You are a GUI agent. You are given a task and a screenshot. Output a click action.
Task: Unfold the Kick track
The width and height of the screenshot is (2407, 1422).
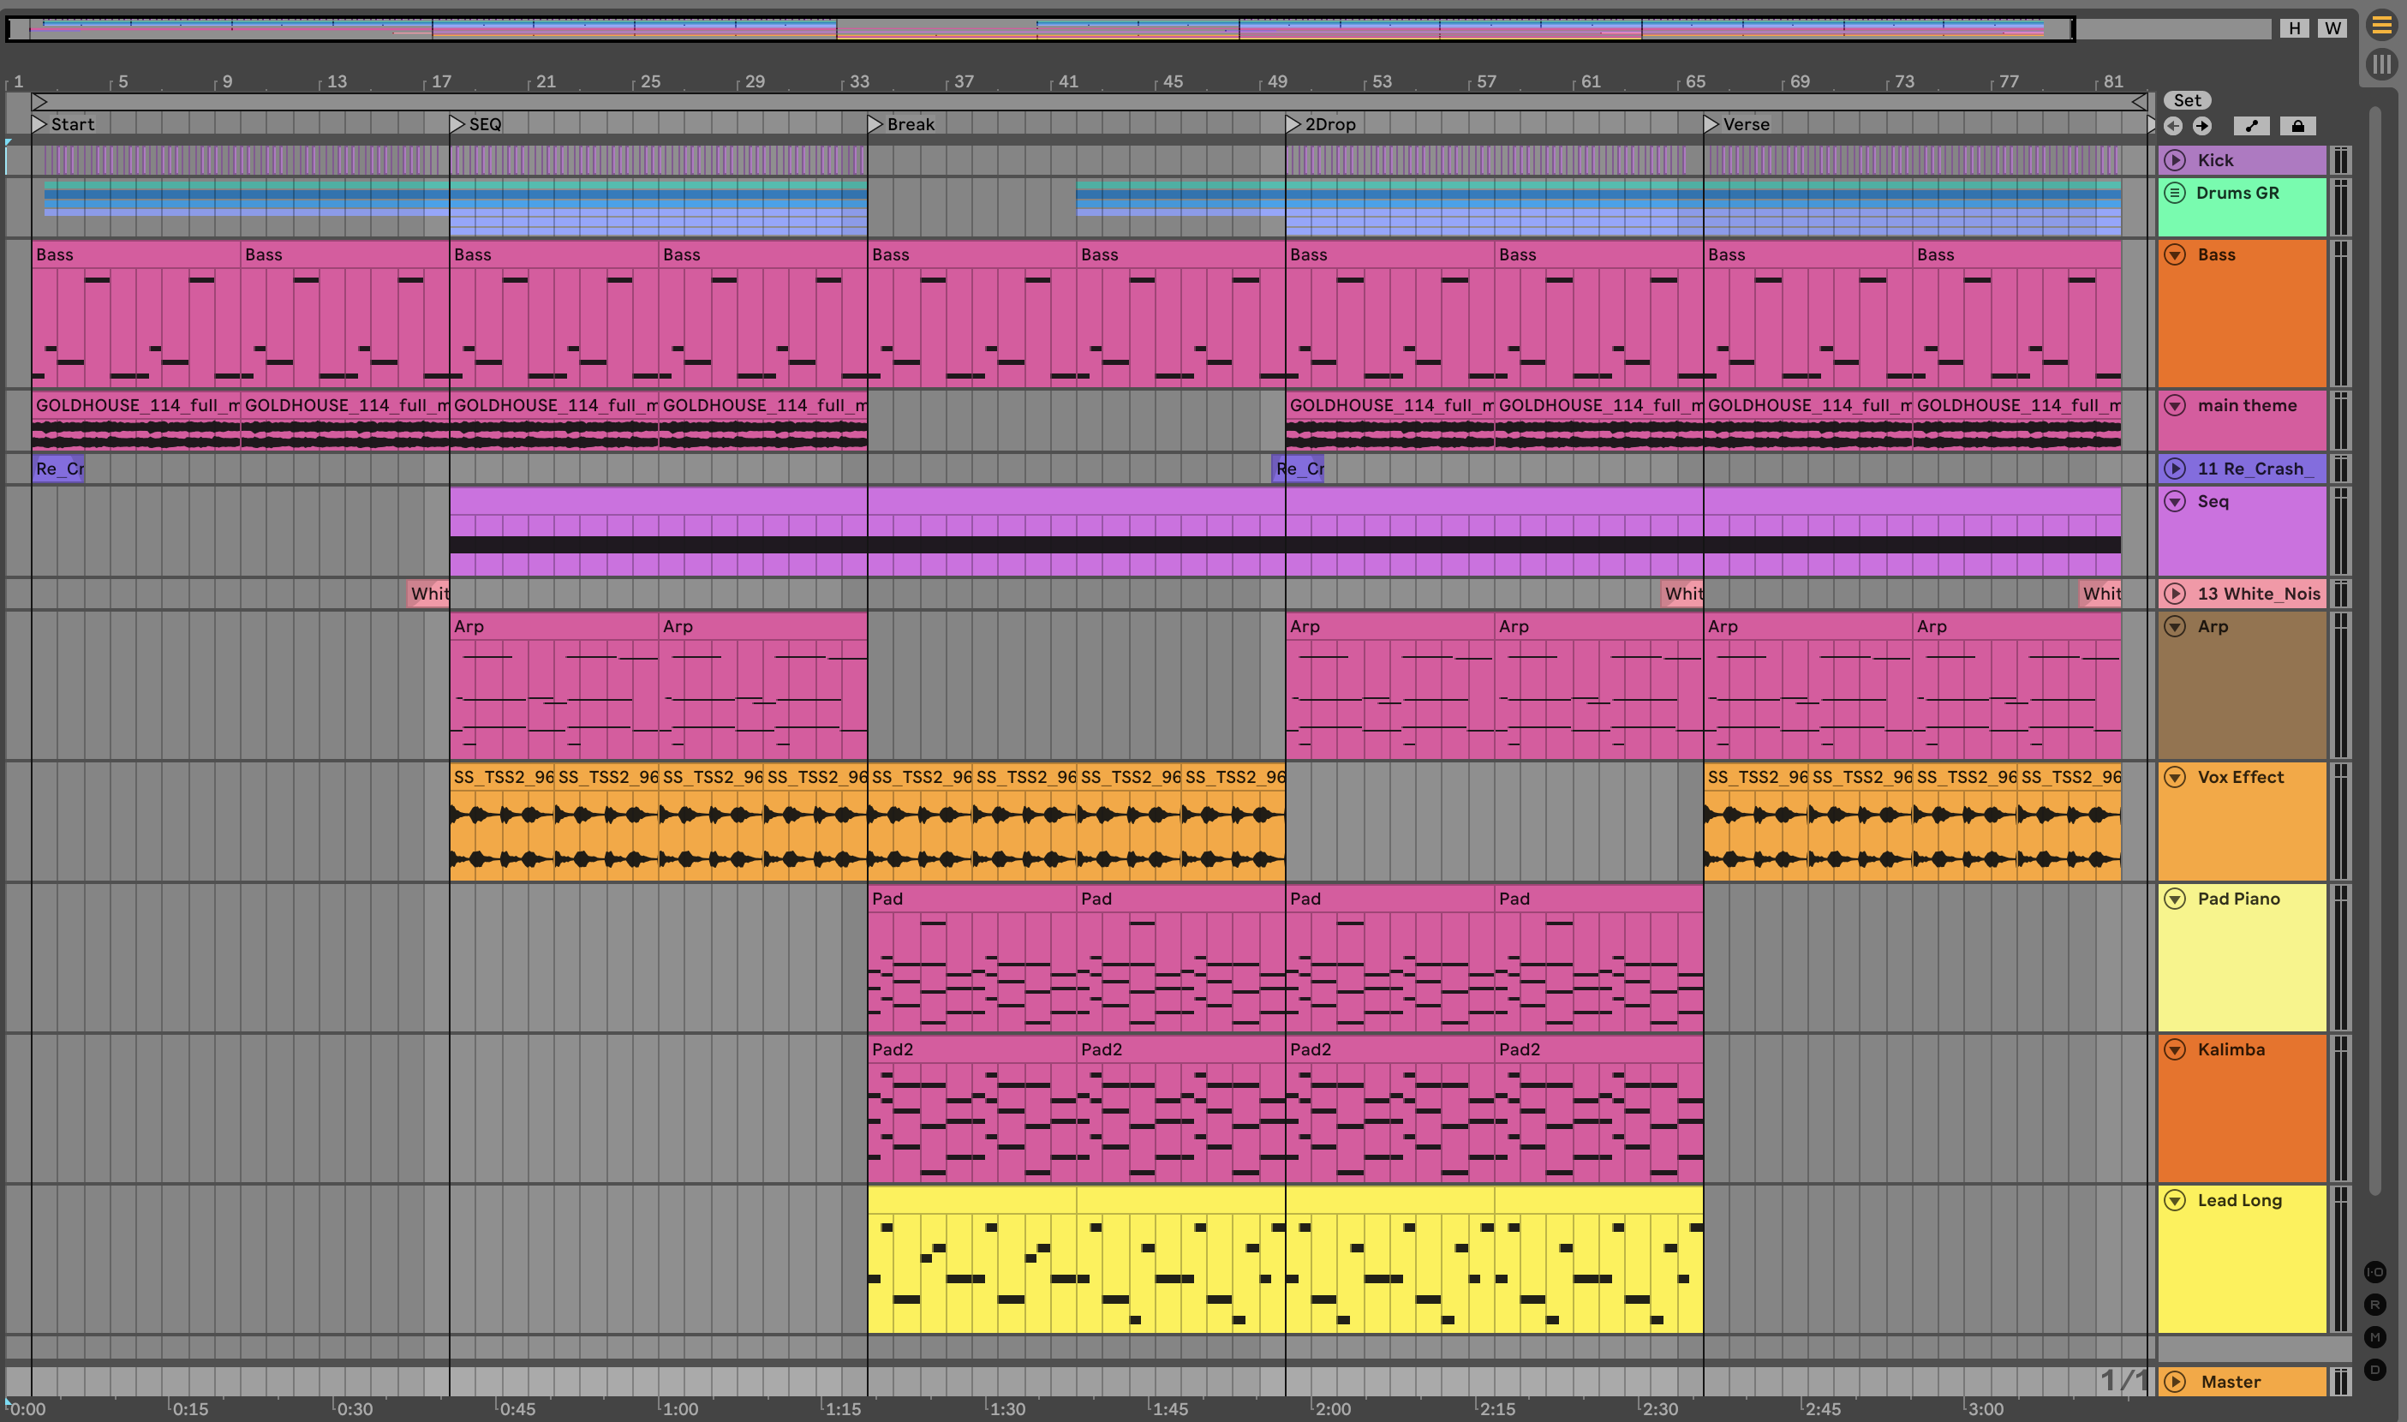2175,160
